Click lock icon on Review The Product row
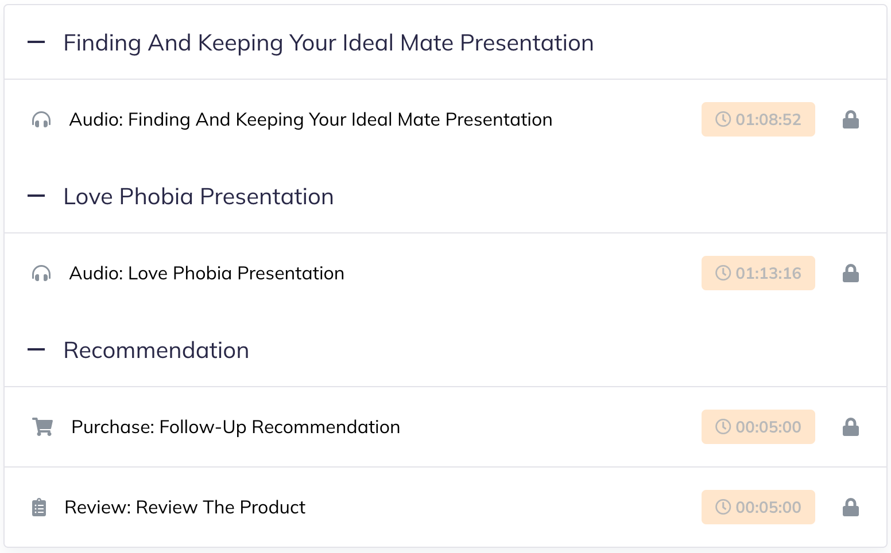Viewport: 891px width, 553px height. (850, 507)
